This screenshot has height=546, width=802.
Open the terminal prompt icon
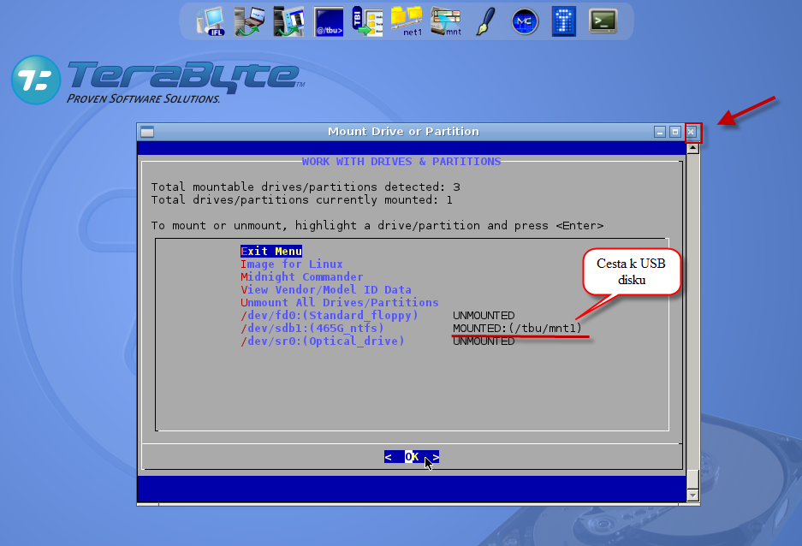(603, 21)
